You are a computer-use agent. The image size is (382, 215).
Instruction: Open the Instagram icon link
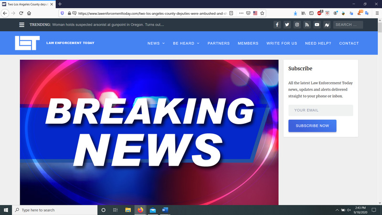click(297, 25)
